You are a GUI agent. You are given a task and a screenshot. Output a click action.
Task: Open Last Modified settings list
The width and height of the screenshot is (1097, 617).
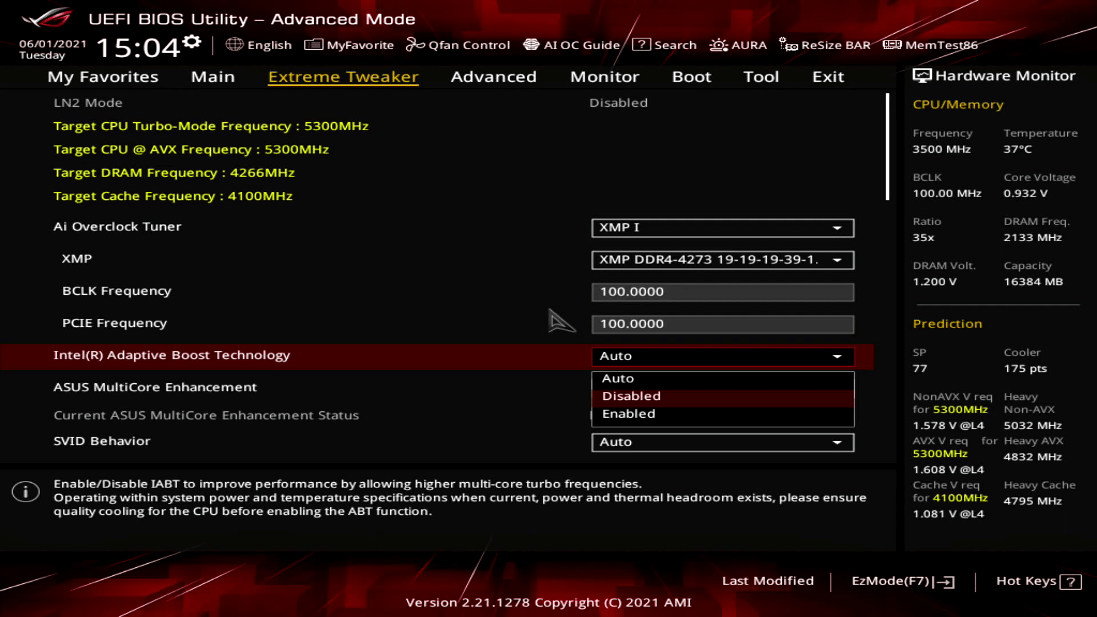(x=767, y=581)
